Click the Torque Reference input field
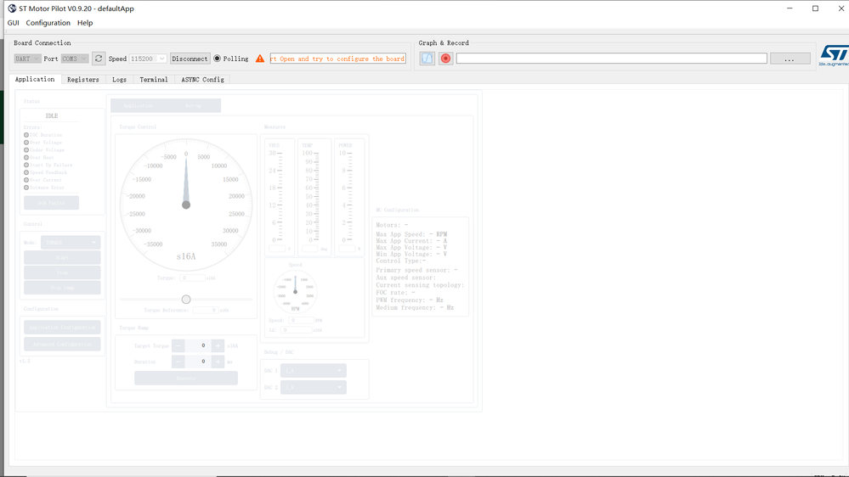 (205, 311)
